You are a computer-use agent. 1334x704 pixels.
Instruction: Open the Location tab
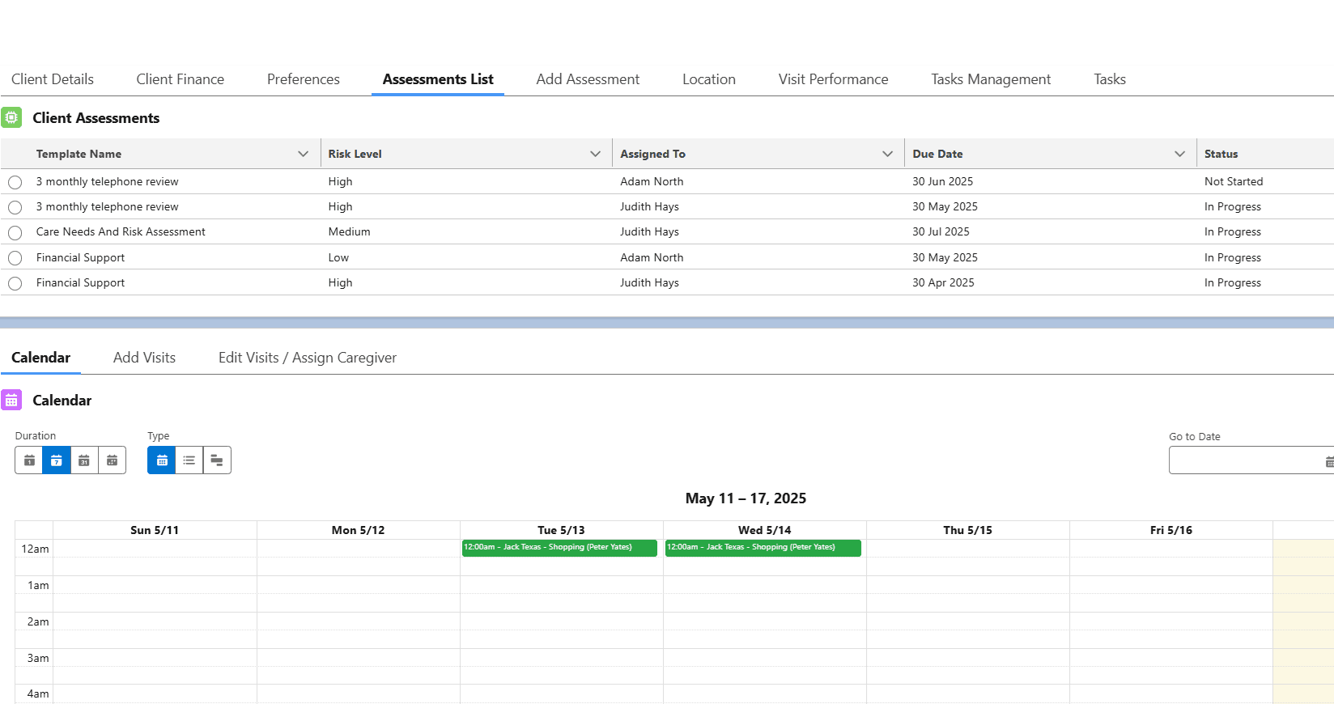pyautogui.click(x=709, y=79)
